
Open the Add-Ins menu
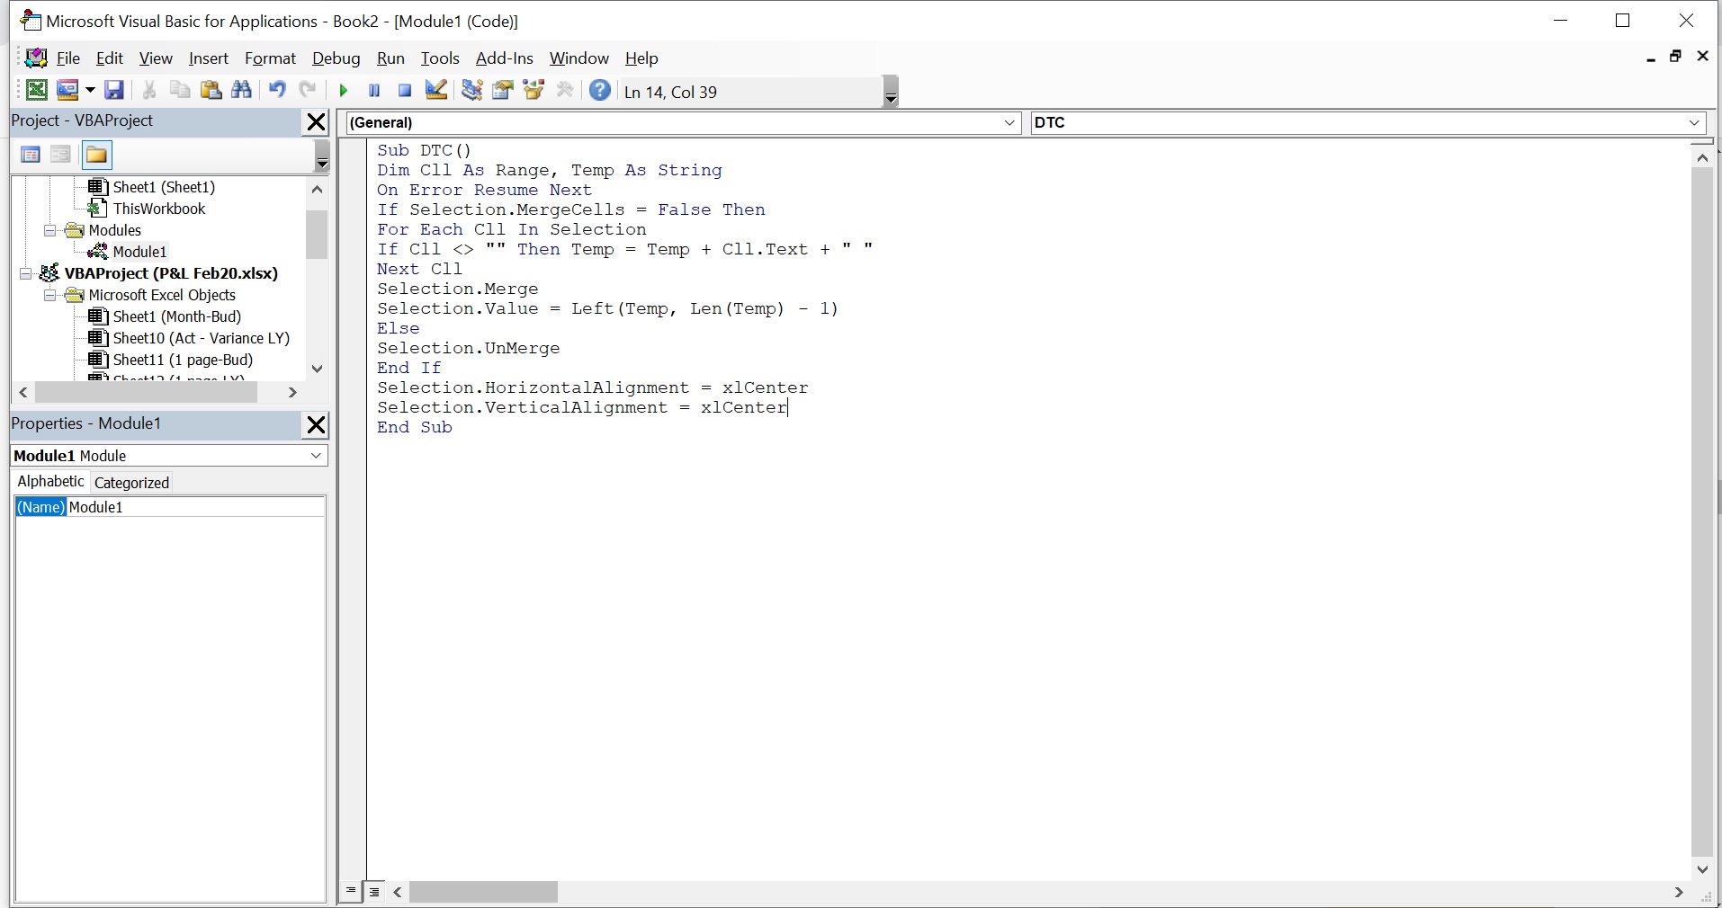tap(504, 58)
